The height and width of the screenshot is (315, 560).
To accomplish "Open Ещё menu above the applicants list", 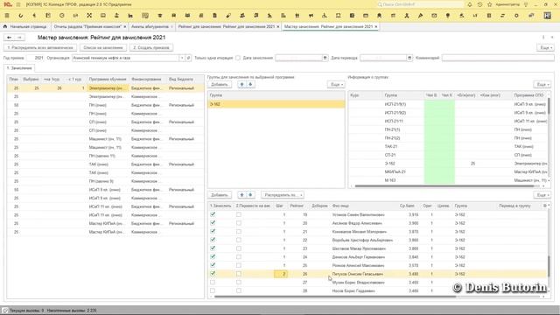I will 542,195.
